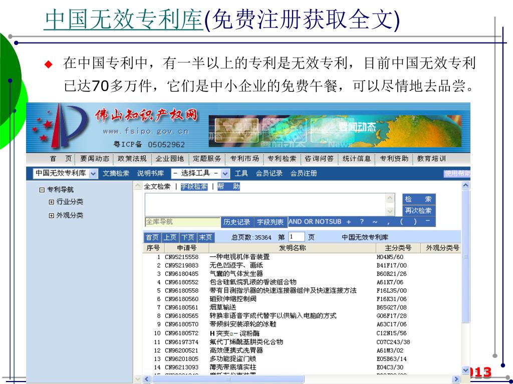The height and width of the screenshot is (384, 513).
Task: Open the 高效便携式洗胃器 patent
Action: 236,350
